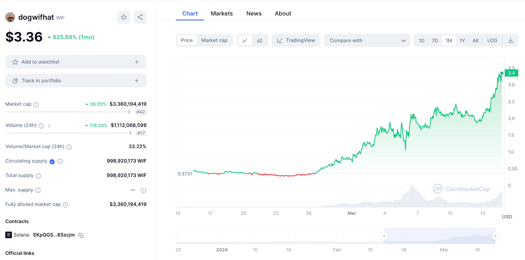Screen dimensions: 525x260
Task: Click the Solana contract address EKpQGS...65zcjm
Action: 54,235
